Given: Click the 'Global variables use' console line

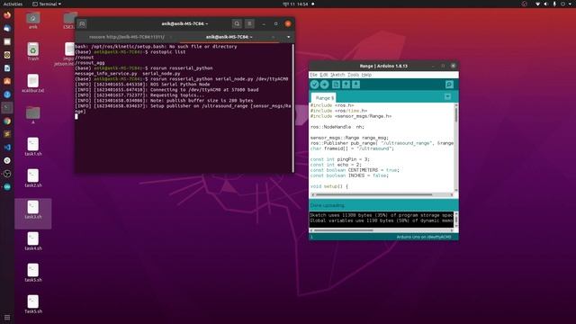Looking at the screenshot, I should coord(382,220).
